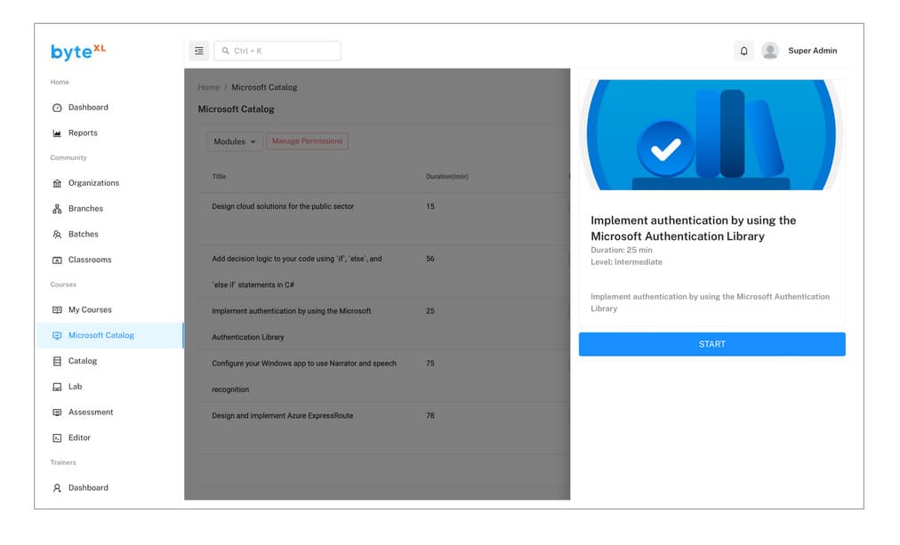900x545 pixels.
Task: Click the search magnifier icon
Action: pos(226,51)
